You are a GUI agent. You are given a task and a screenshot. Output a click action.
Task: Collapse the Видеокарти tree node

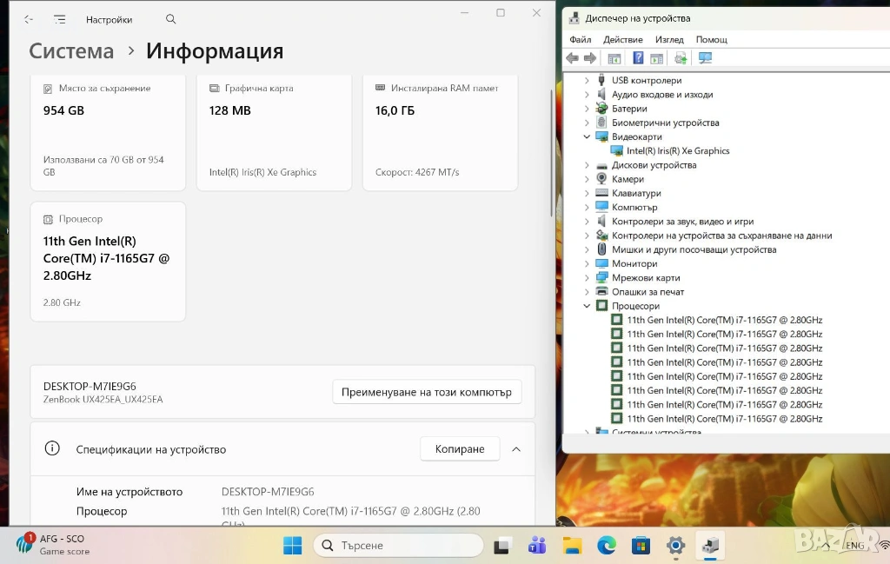point(588,137)
